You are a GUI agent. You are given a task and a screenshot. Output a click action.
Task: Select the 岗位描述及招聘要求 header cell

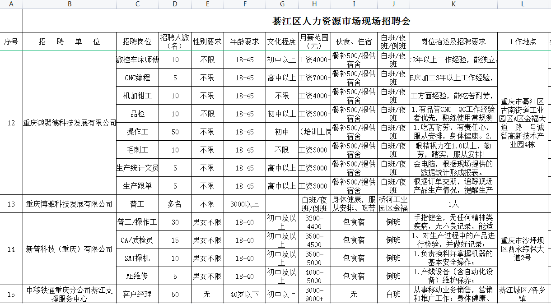(453, 41)
